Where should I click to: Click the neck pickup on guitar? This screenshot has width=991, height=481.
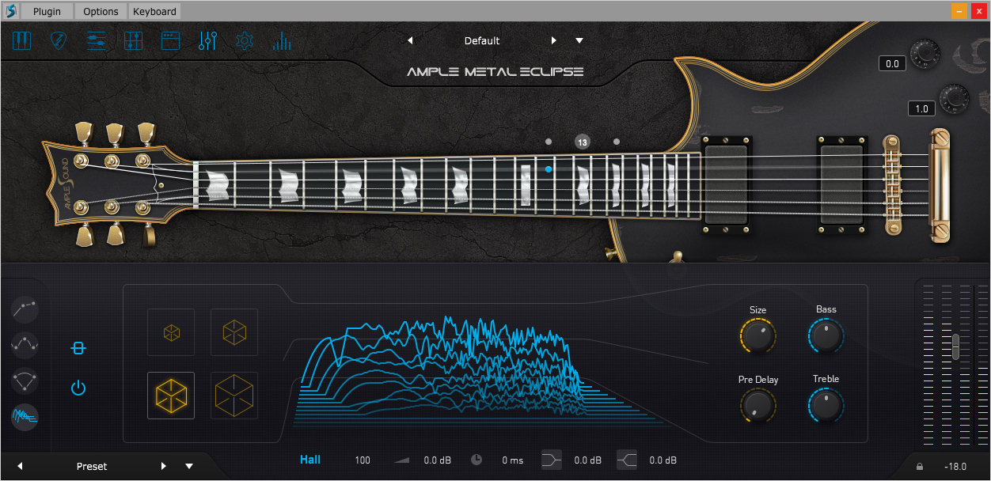click(x=727, y=187)
